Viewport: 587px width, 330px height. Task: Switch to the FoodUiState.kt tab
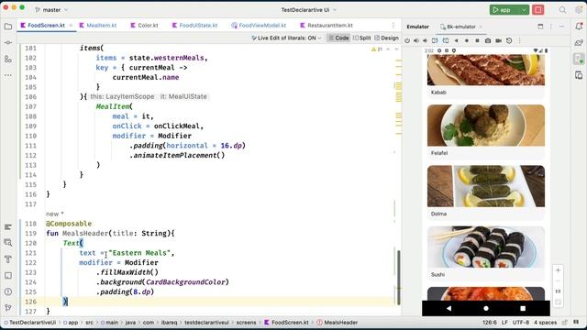(x=194, y=26)
